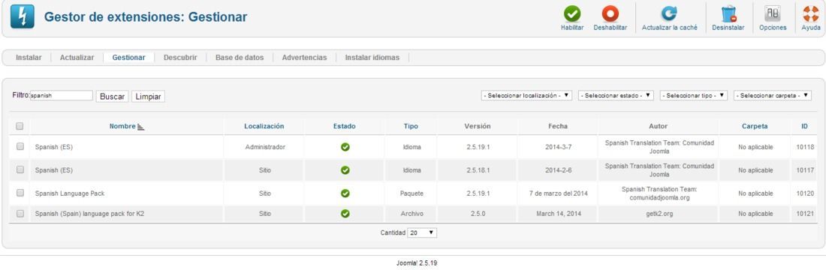Open the Cantidad 20 dropdown
The image size is (826, 270).
pos(422,232)
